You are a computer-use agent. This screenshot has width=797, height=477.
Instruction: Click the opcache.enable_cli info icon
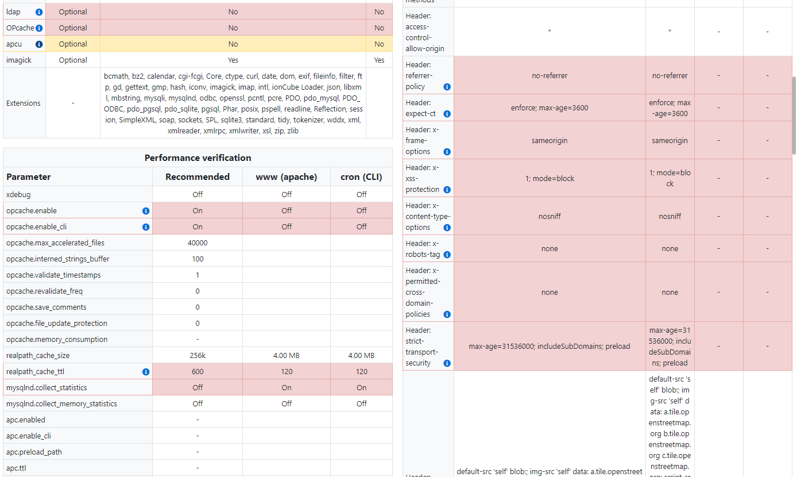click(146, 227)
